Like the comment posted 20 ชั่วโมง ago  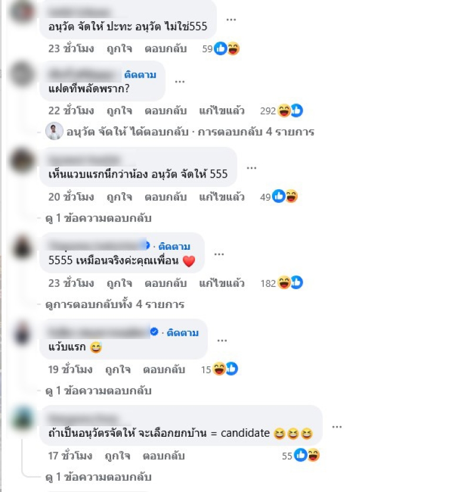click(x=119, y=197)
